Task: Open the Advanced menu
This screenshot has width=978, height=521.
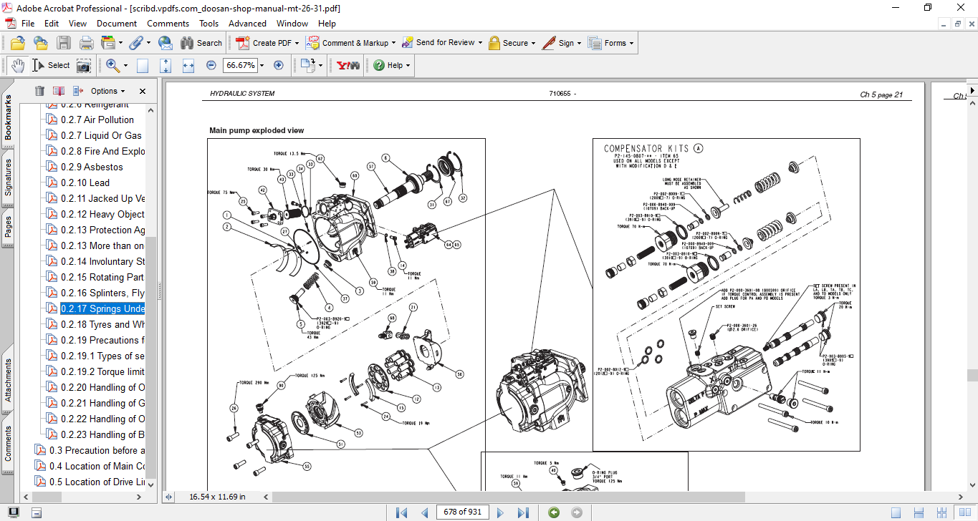Action: pos(247,24)
